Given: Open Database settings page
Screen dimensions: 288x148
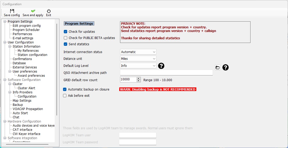Looking at the screenshot, I should click(x=19, y=63).
